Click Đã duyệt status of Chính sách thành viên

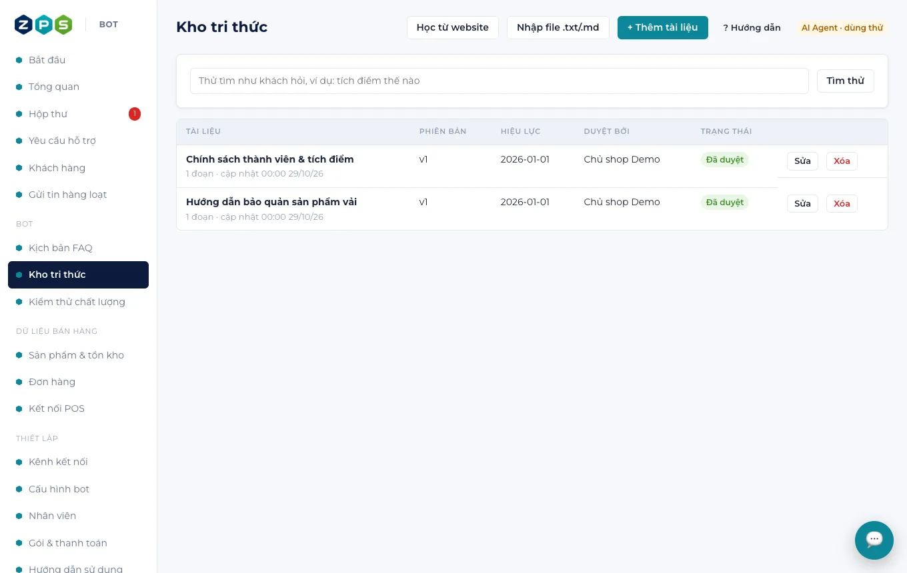click(725, 160)
